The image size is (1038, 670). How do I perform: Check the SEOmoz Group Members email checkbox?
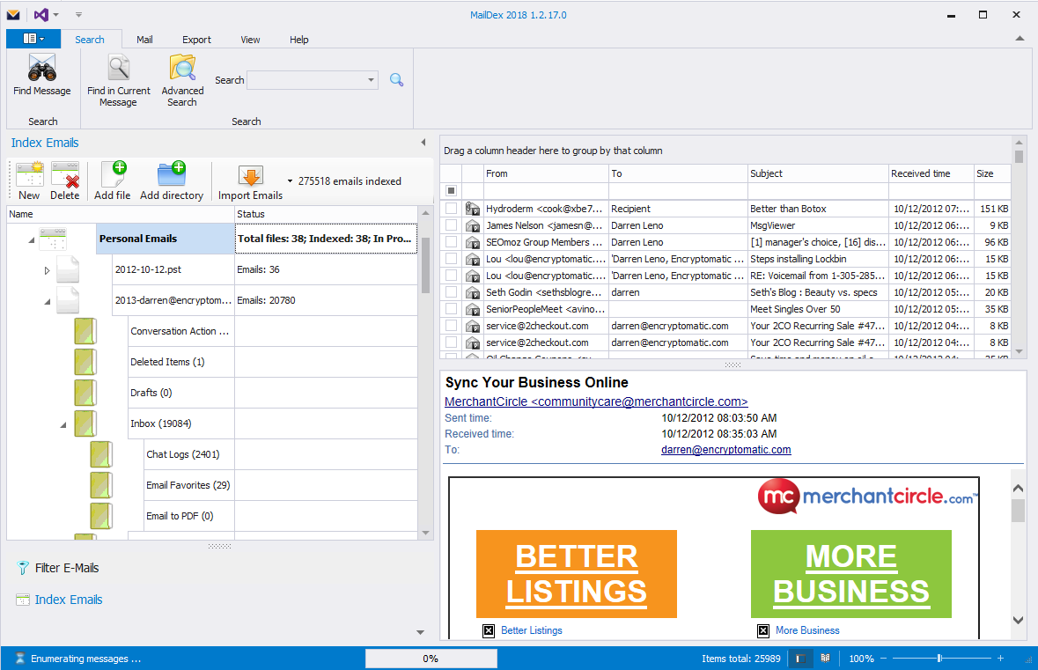point(451,242)
